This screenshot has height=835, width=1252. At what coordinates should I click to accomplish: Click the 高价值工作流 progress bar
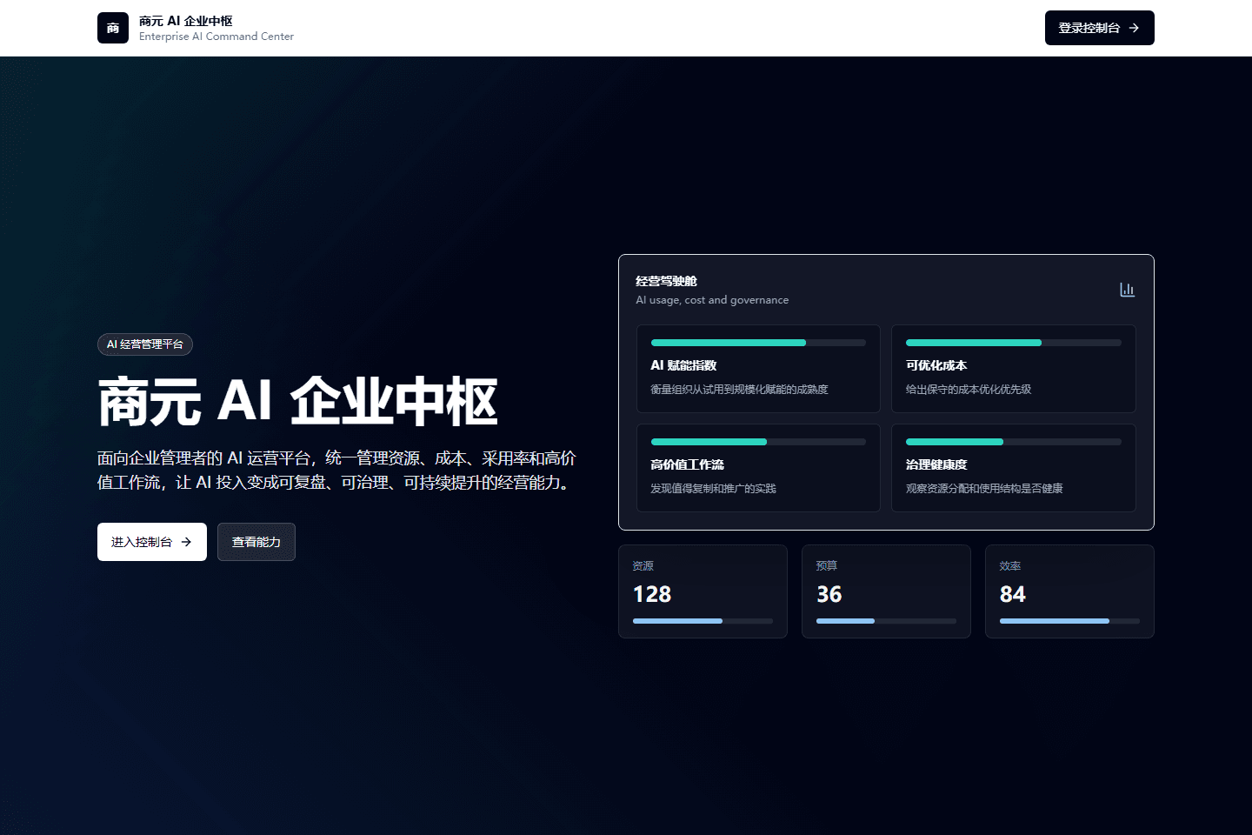tap(758, 442)
